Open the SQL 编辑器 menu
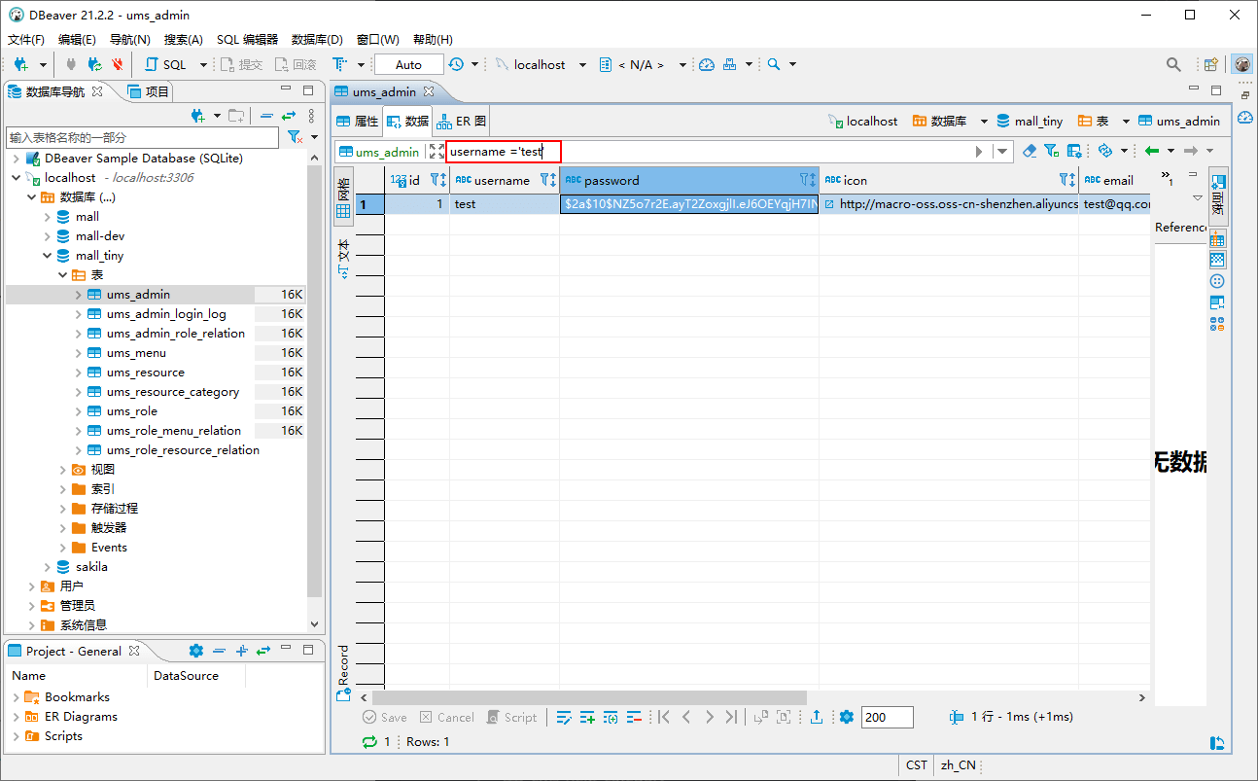 (x=247, y=40)
